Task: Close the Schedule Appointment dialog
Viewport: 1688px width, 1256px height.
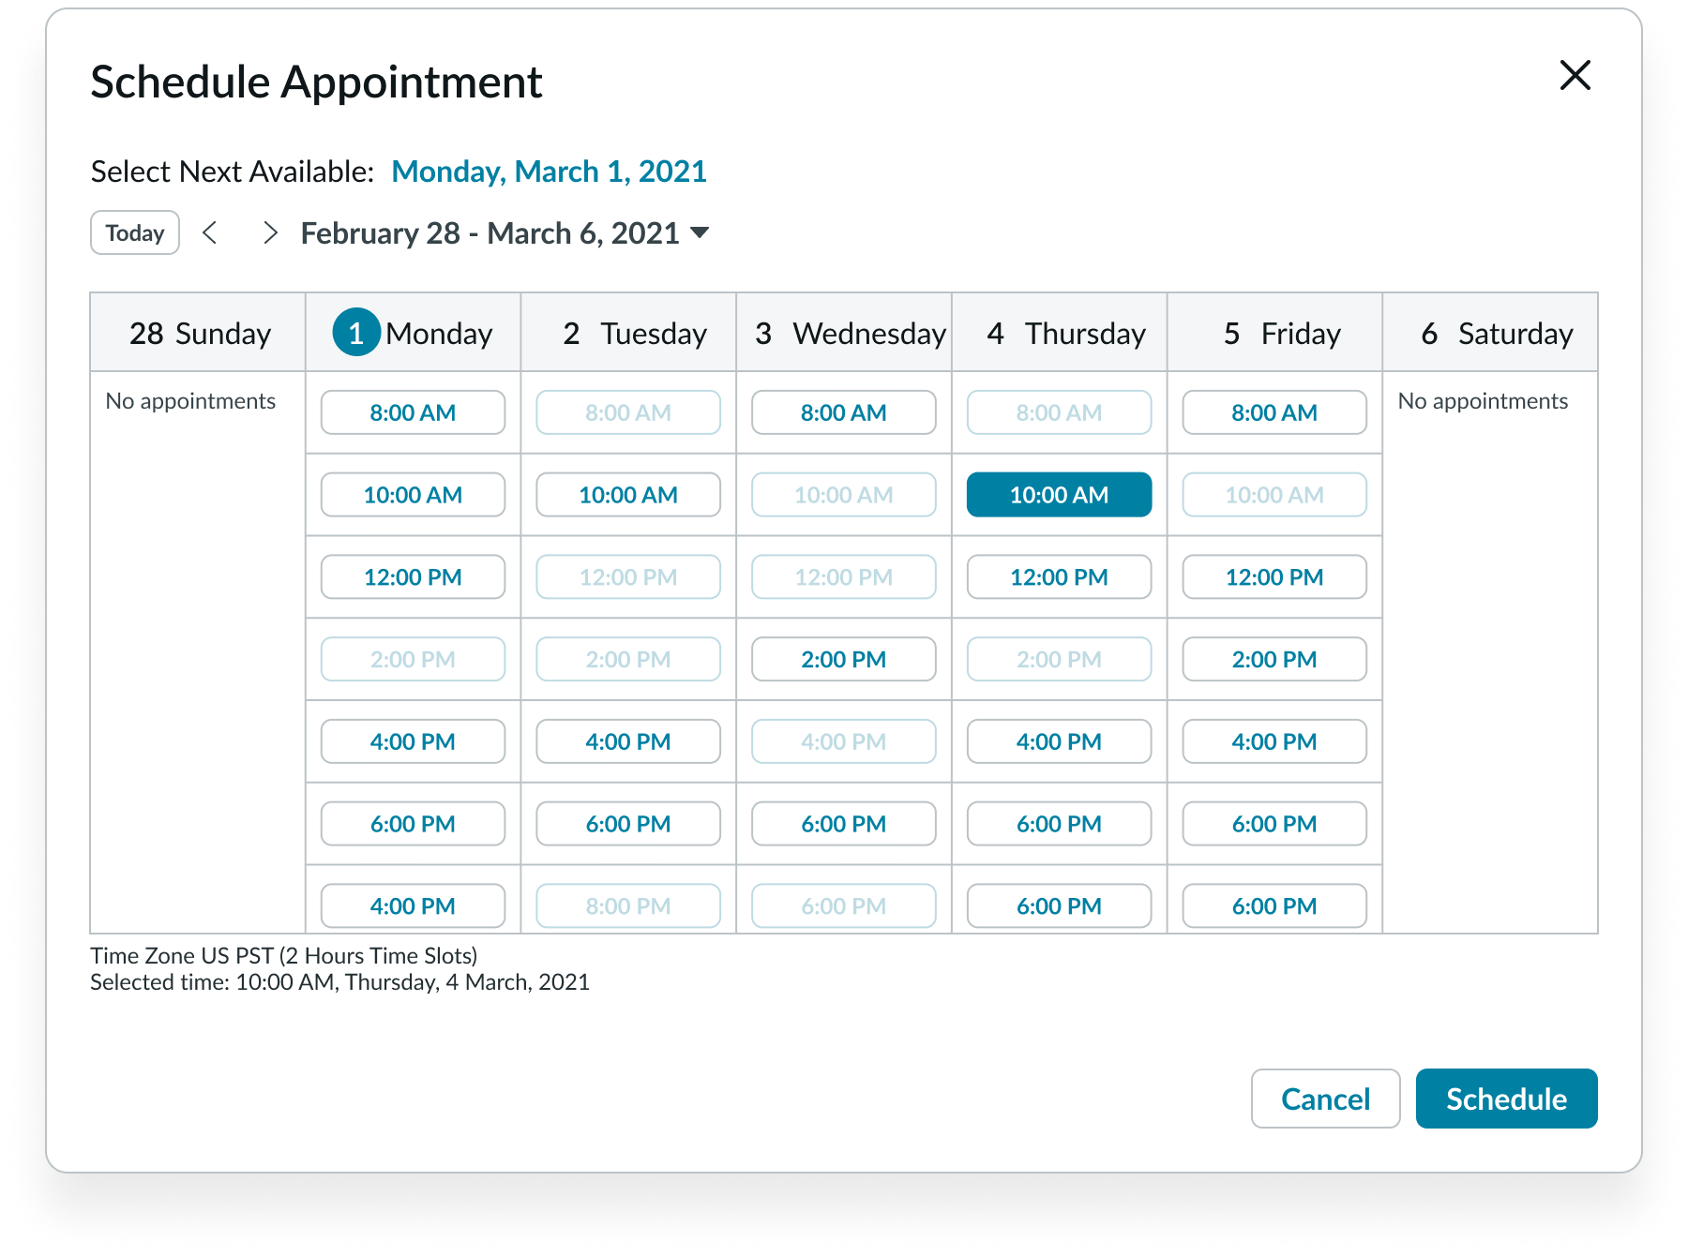Action: [x=1575, y=77]
